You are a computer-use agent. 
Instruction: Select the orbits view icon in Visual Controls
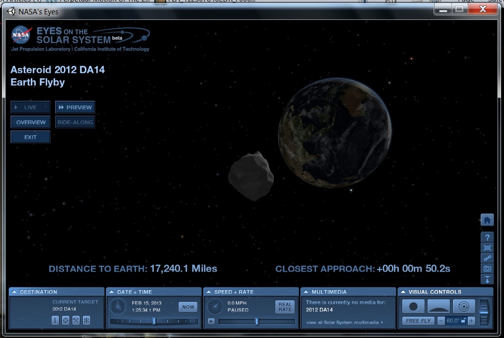(464, 307)
